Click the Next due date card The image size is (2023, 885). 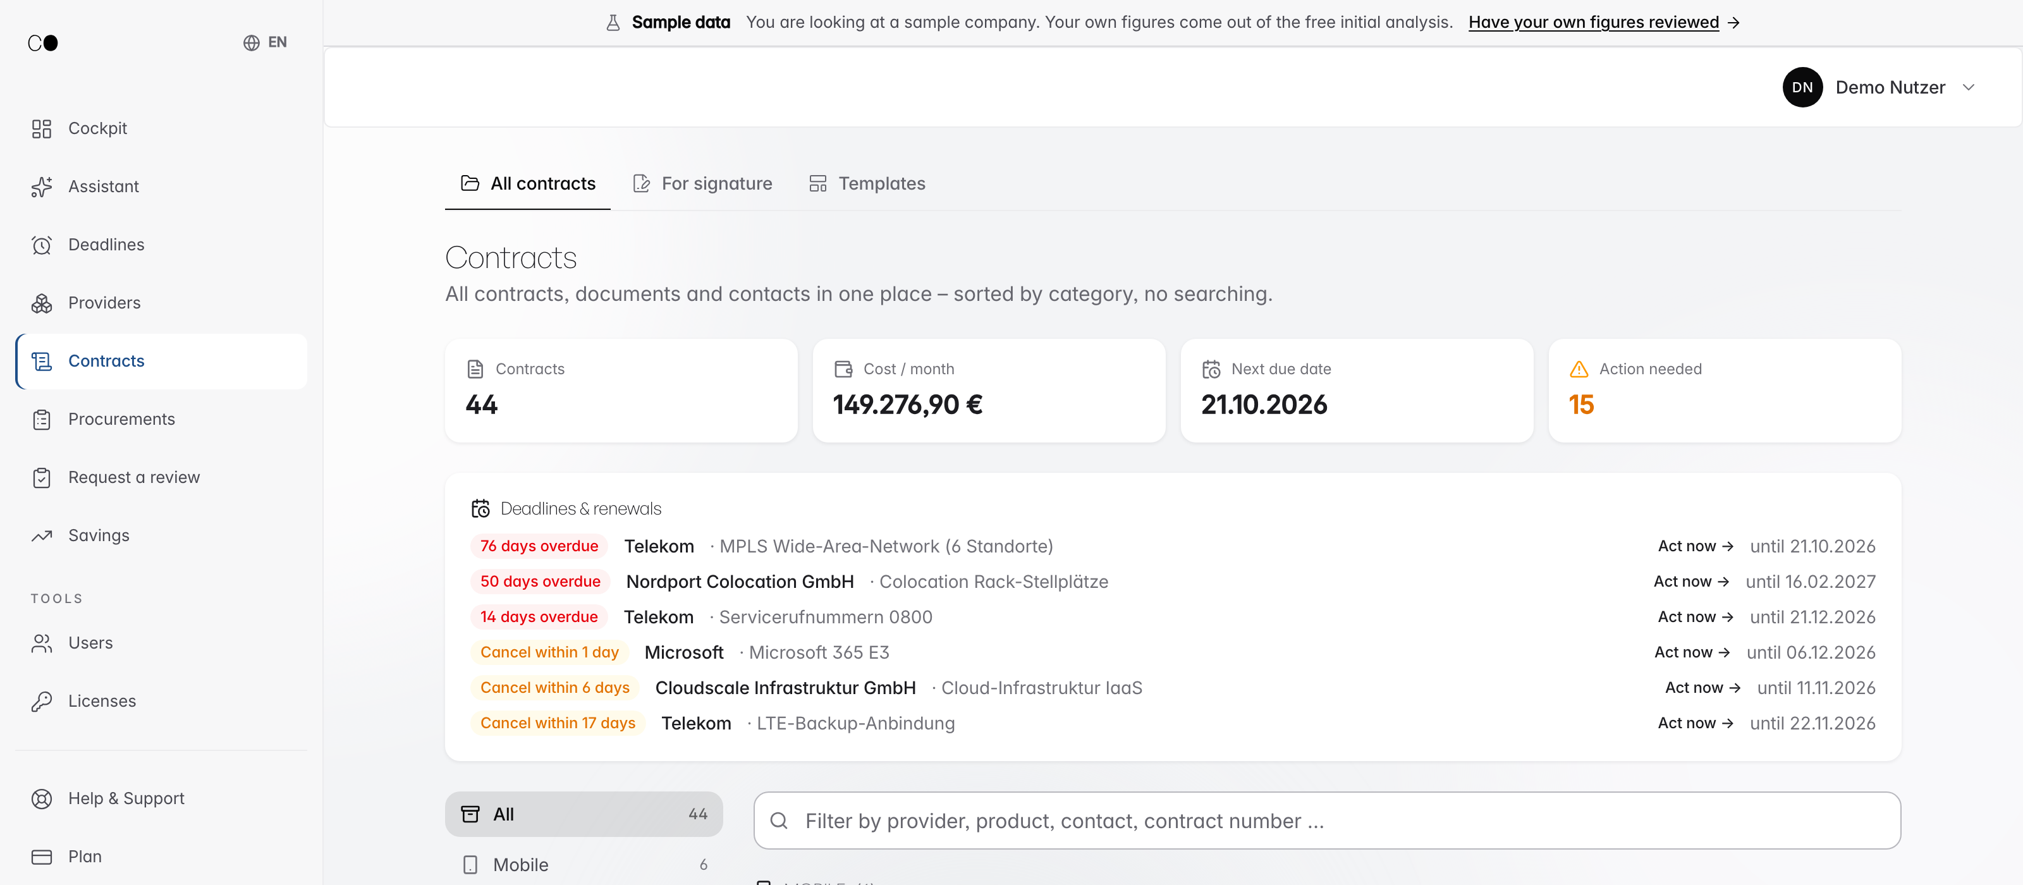click(1357, 391)
